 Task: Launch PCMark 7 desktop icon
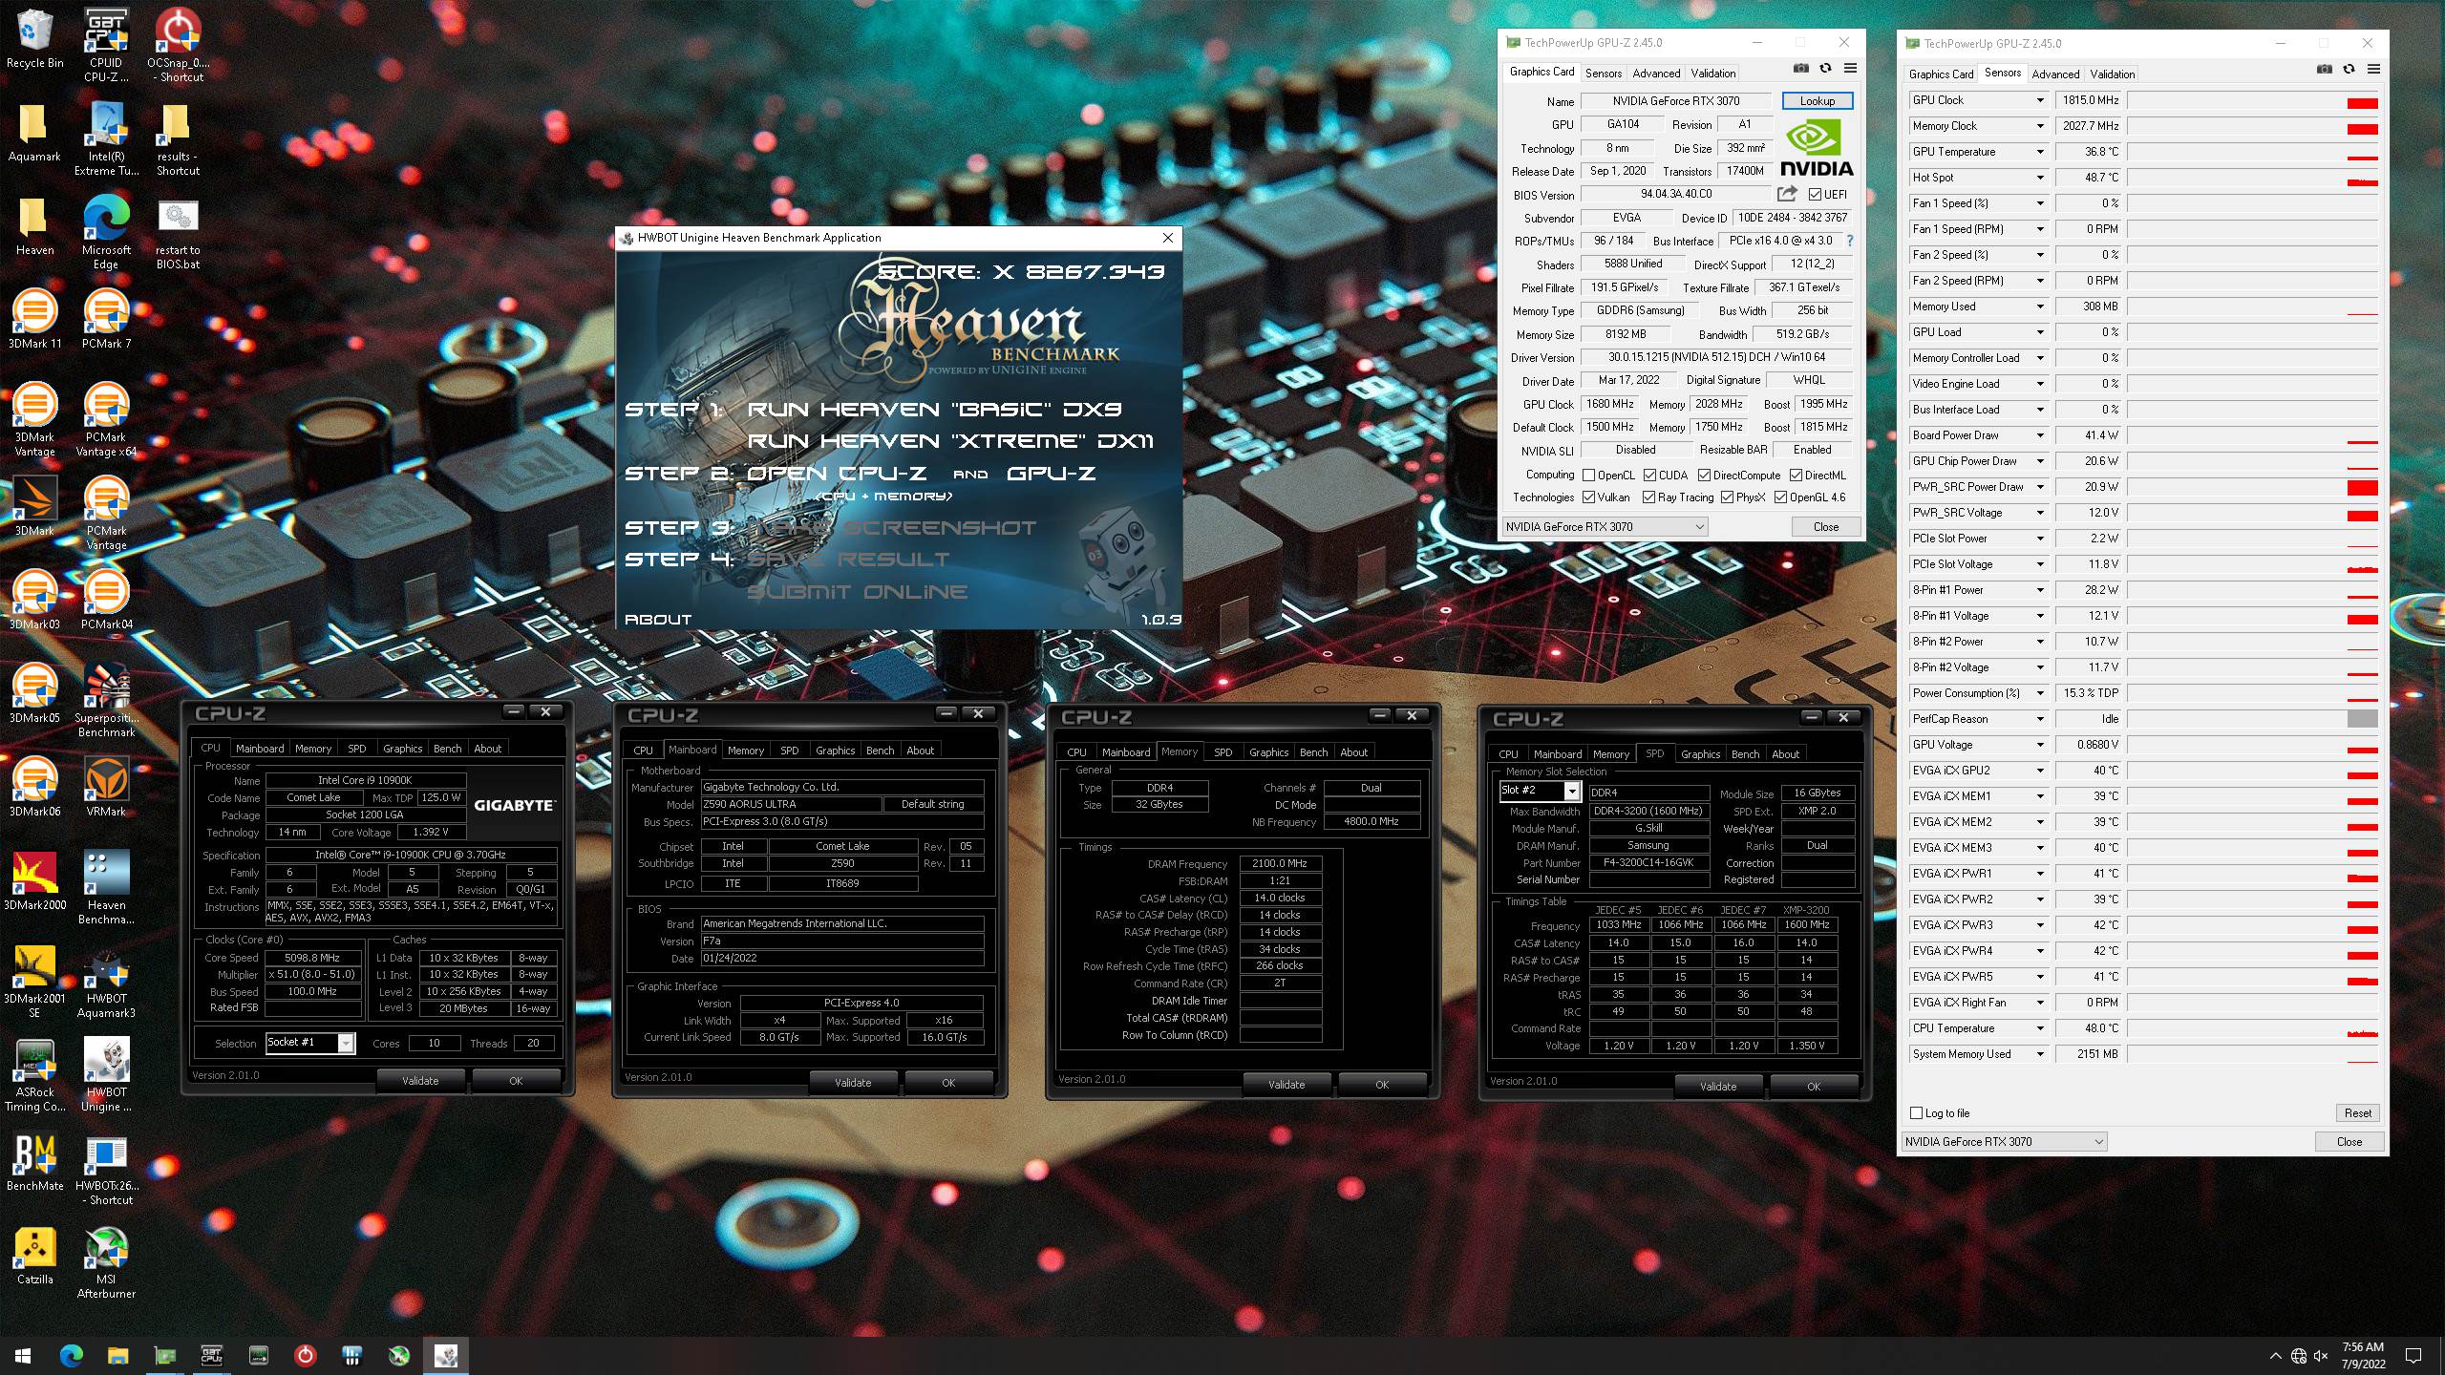[x=106, y=320]
